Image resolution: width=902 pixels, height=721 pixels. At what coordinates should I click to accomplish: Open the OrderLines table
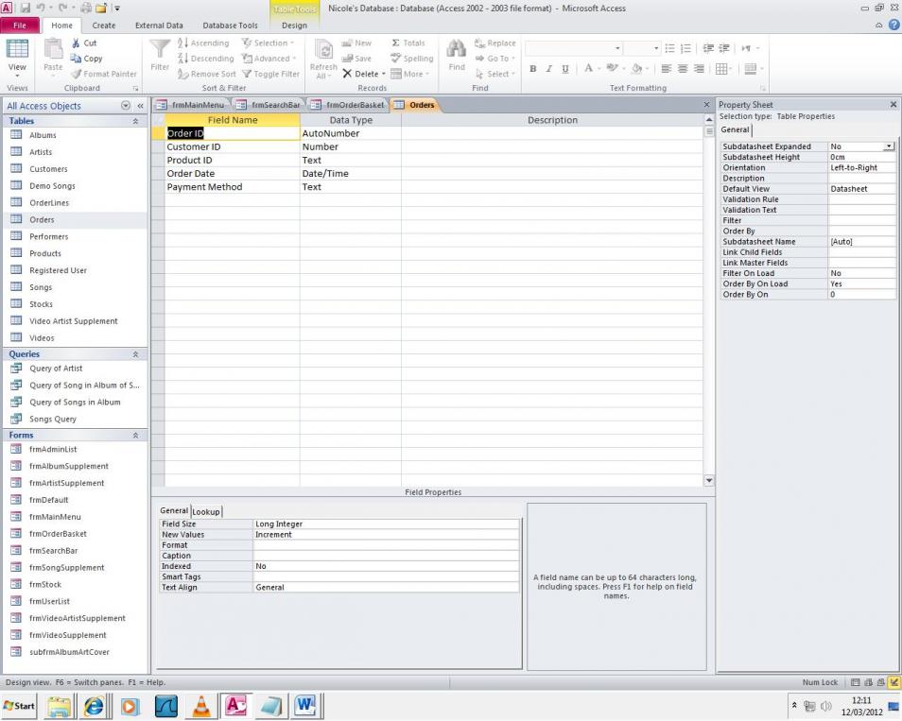(x=49, y=203)
